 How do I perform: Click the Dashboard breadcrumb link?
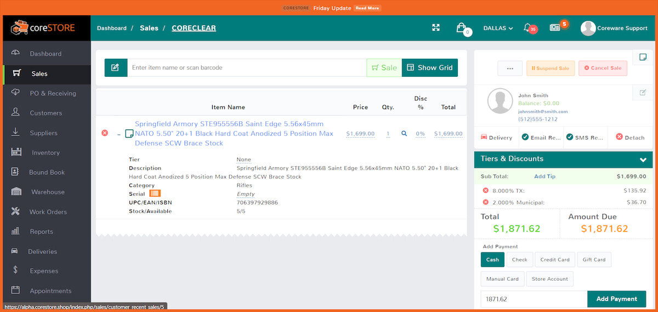point(112,28)
